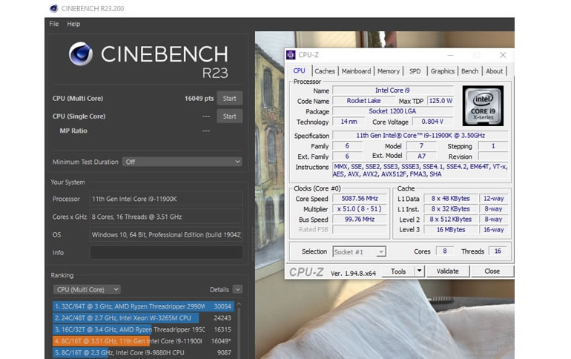The width and height of the screenshot is (571, 359).
Task: Open the Minimum Test Duration dropdown
Action: pyautogui.click(x=182, y=162)
